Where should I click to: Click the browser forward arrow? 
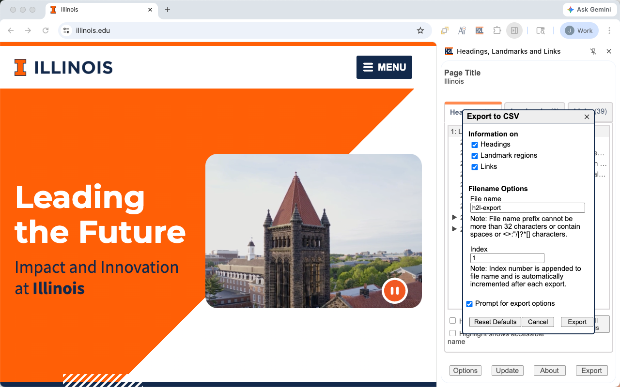pyautogui.click(x=28, y=30)
